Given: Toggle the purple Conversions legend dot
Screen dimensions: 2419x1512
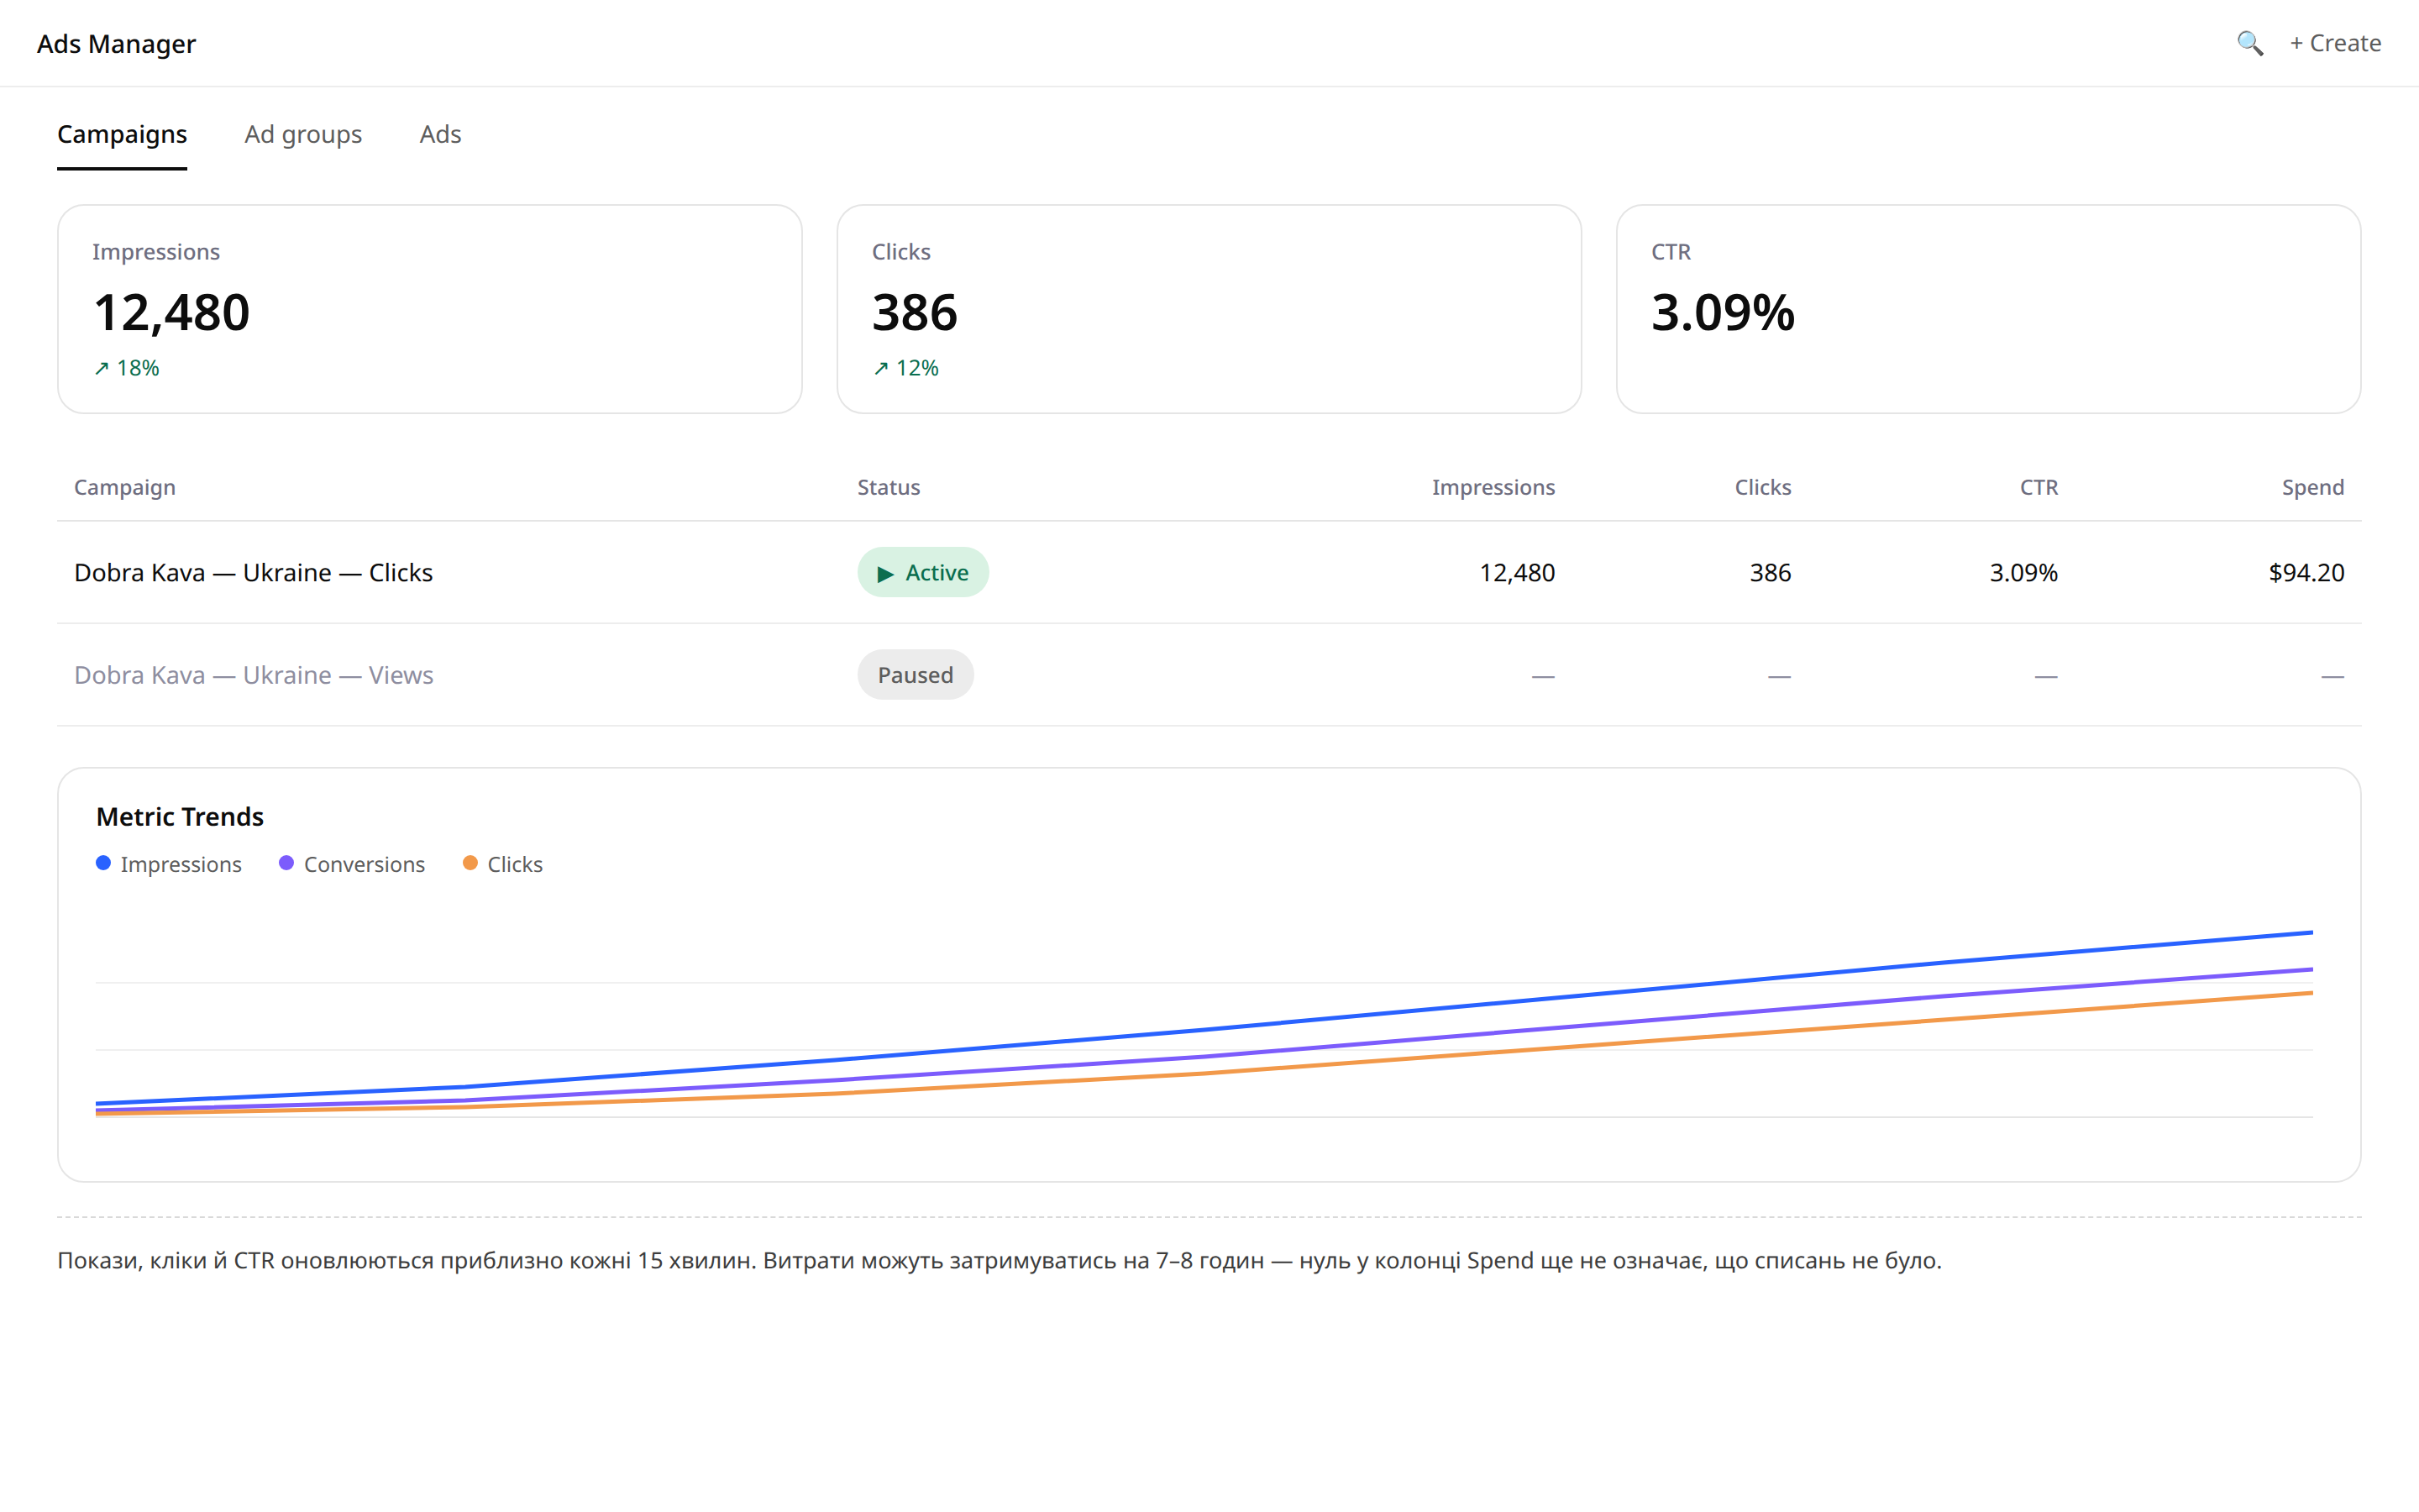Looking at the screenshot, I should click(x=286, y=863).
